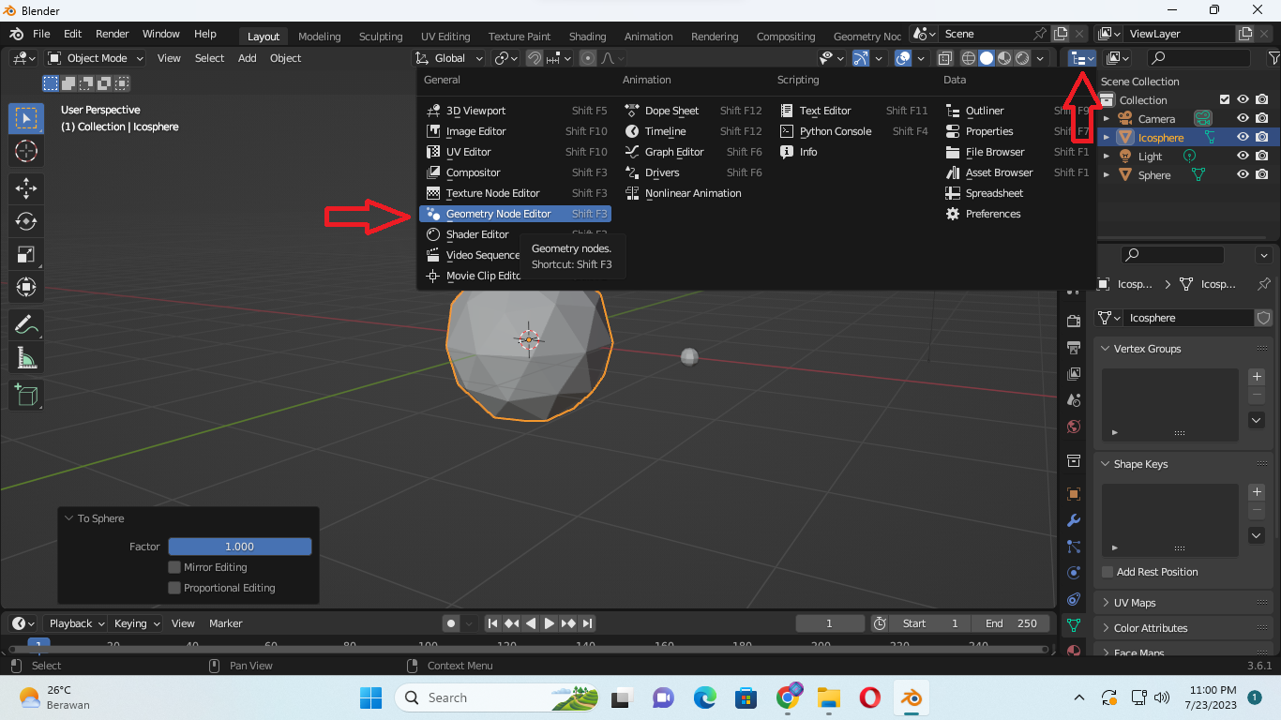Toggle X-ray view in the viewport header
Screen dimensions: 1281x720
coord(945,58)
